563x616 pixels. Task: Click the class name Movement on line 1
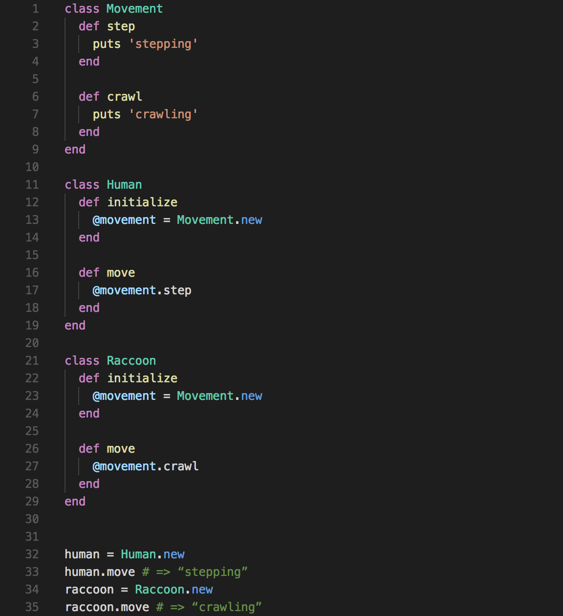click(134, 9)
